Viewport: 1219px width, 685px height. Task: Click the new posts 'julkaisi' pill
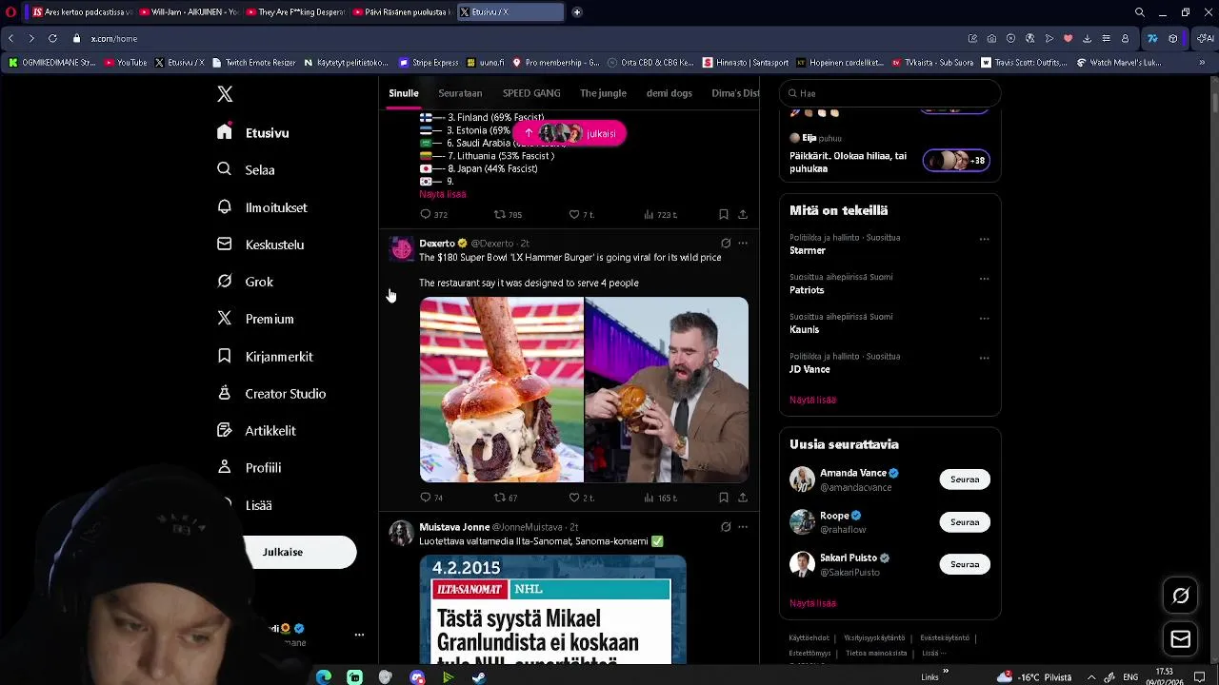(x=570, y=133)
